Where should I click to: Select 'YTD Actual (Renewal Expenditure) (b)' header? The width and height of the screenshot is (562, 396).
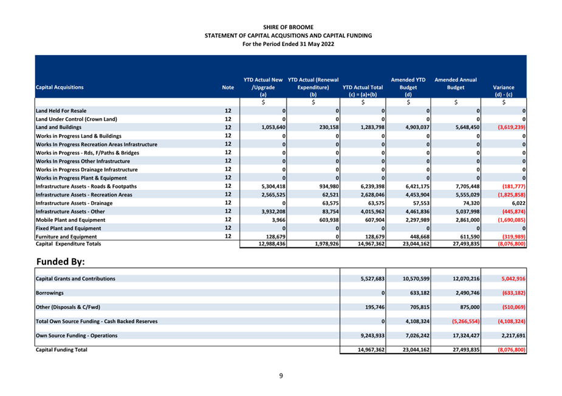pos(314,87)
